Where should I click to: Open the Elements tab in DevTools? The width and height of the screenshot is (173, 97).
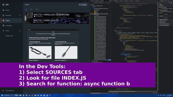point(97,1)
